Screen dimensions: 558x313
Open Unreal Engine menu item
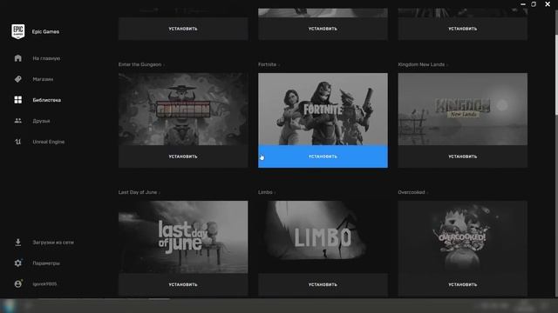click(x=49, y=142)
